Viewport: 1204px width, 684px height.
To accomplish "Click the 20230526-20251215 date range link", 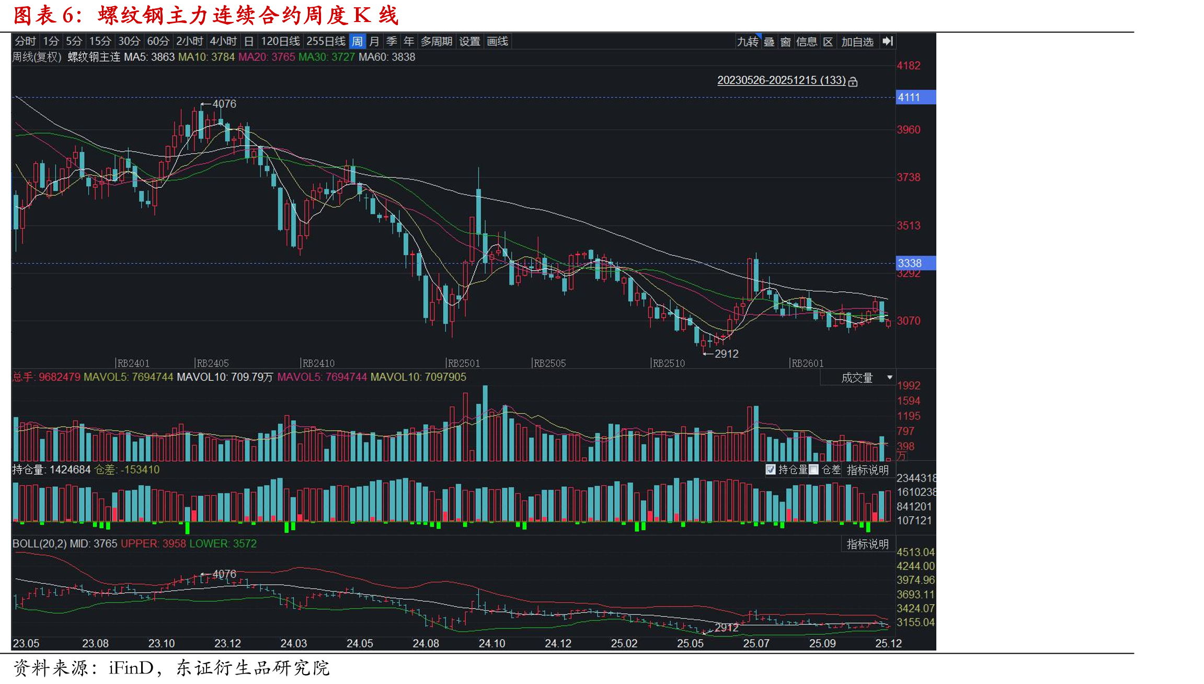I will (x=781, y=81).
